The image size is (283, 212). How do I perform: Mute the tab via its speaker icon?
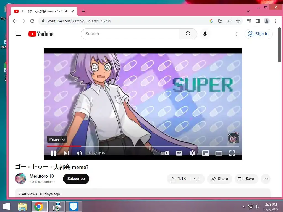[67, 11]
